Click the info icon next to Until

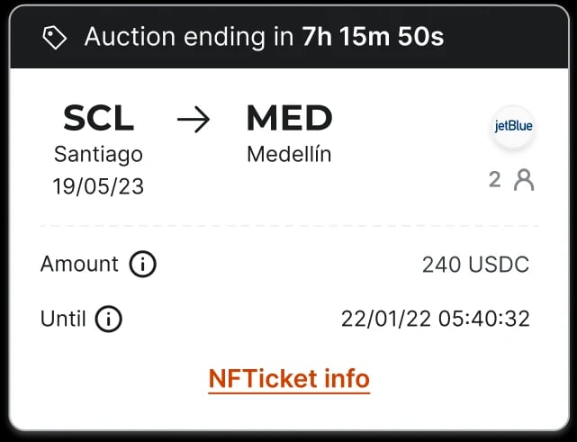(x=109, y=319)
